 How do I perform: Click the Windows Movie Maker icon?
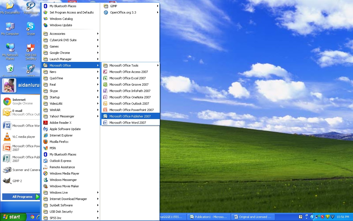[46, 186]
